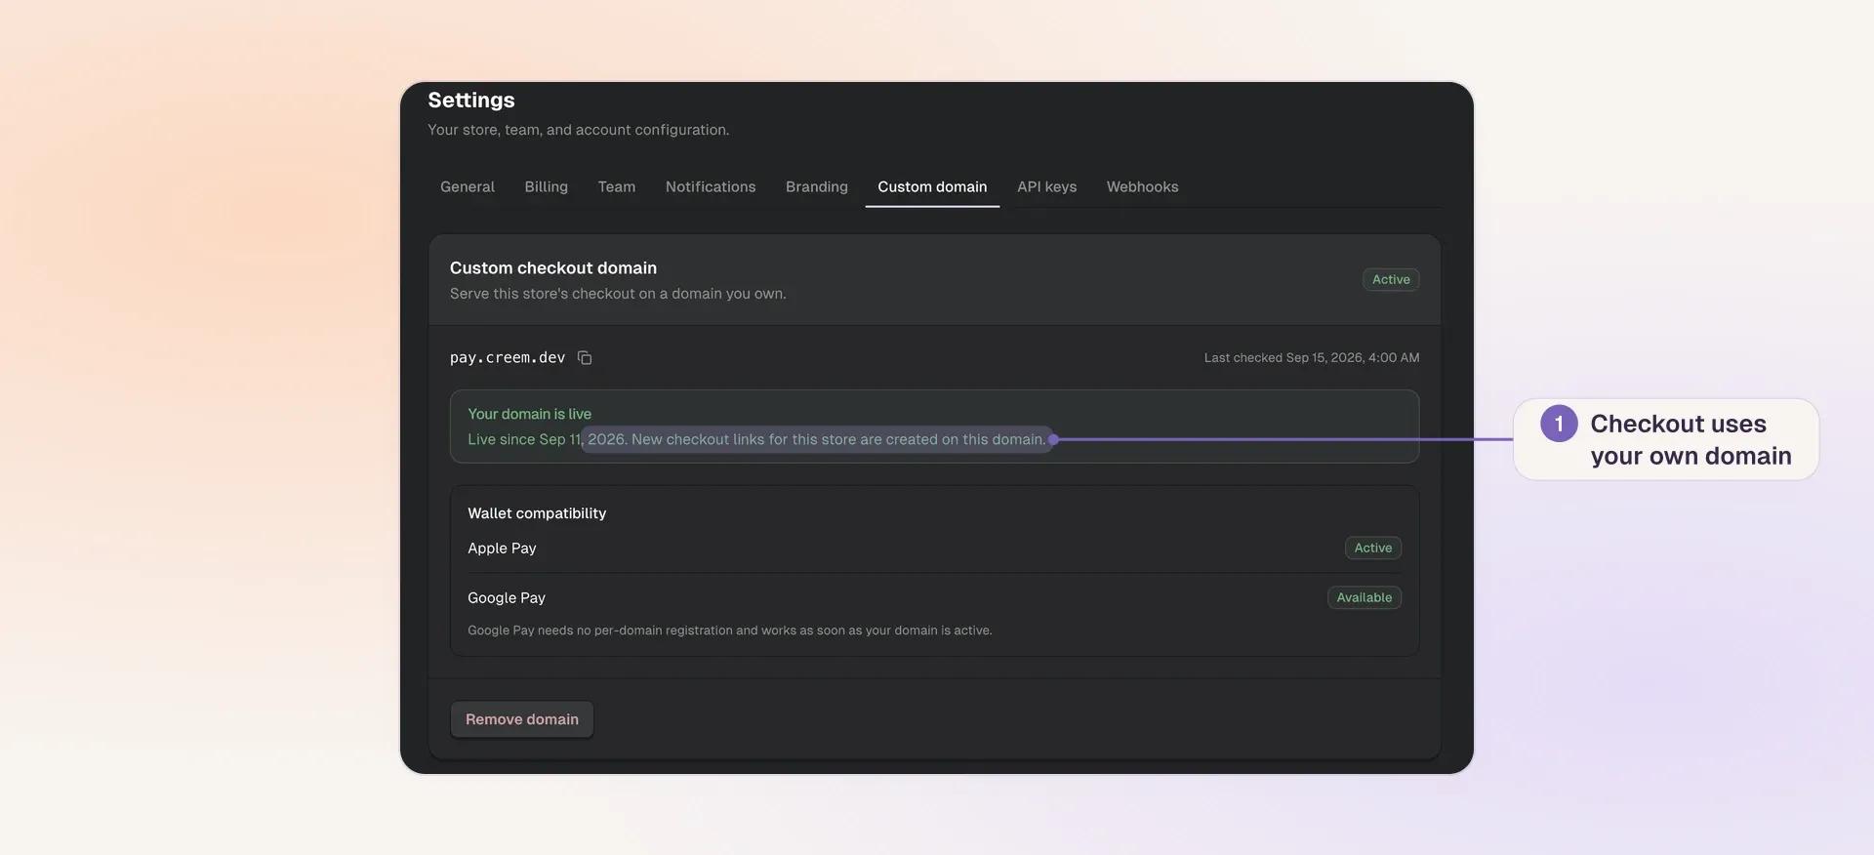Select the Custom domain tab

932,186
